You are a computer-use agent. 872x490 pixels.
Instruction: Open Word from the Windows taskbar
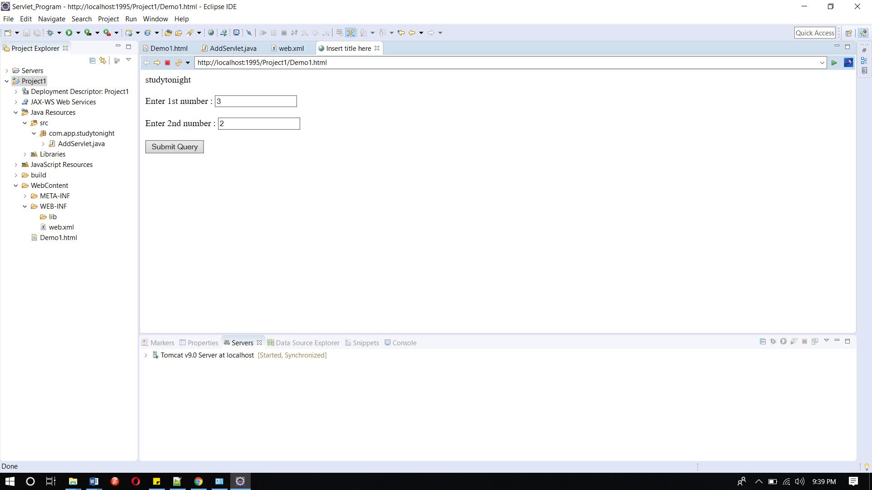[94, 481]
